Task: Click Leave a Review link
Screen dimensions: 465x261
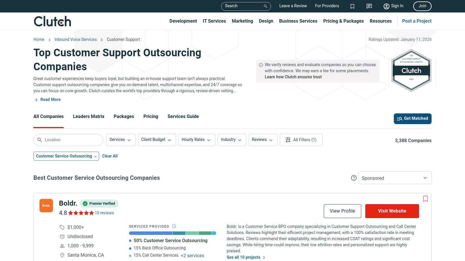Action: (x=293, y=6)
